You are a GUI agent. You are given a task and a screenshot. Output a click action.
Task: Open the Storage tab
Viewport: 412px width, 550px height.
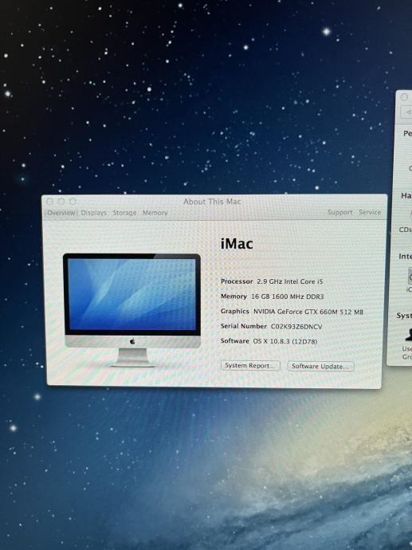coord(124,213)
